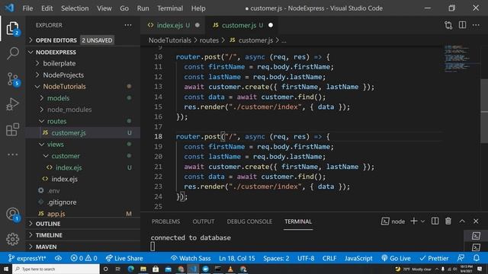This screenshot has height=274, width=488.
Task: Expand the OUTLINE section
Action: 83,224
